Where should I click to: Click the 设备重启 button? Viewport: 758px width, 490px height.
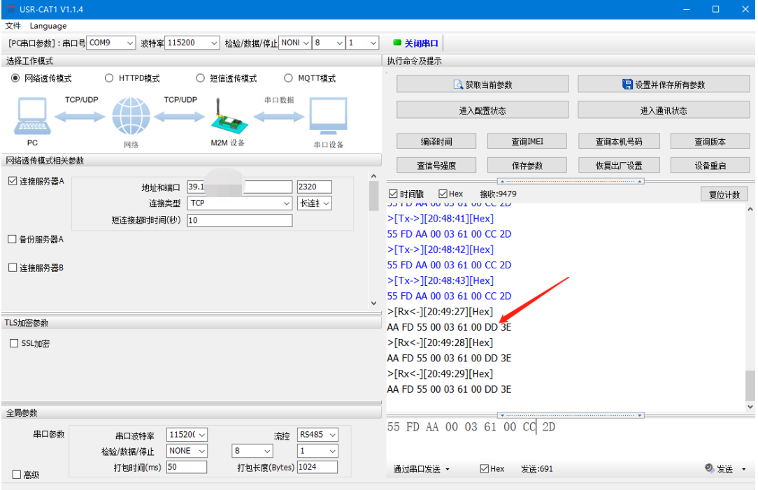tap(710, 166)
